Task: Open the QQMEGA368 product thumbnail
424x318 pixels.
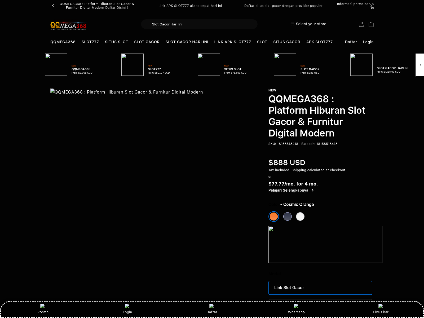Action: pyautogui.click(x=56, y=65)
